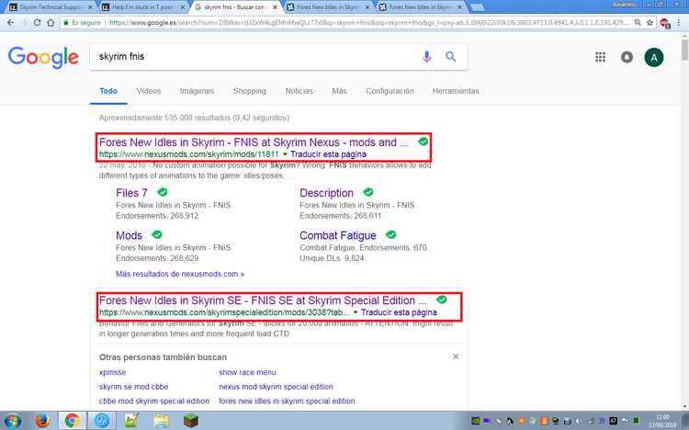Open Windows Start menu

click(12, 421)
